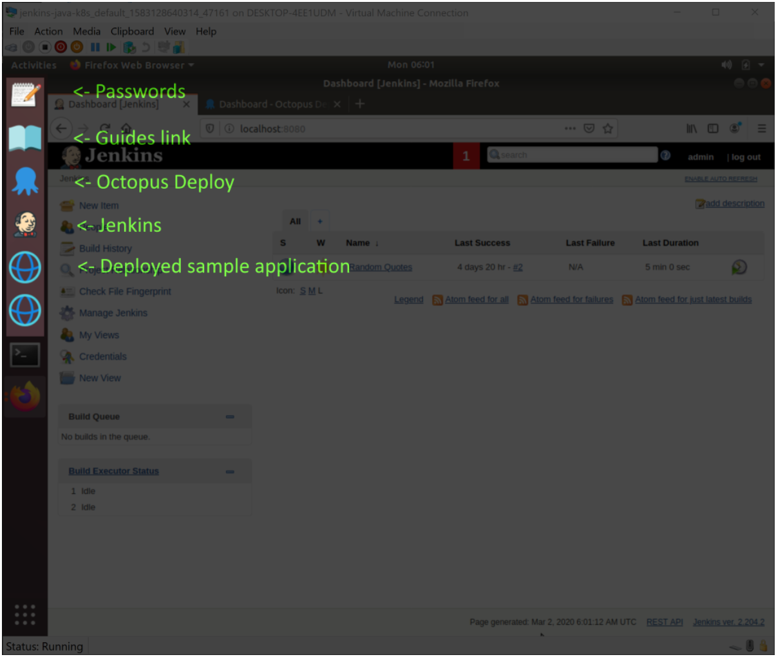Screen dimensions: 776x657
Task: Open the Terminal icon in the dock
Action: pos(25,355)
